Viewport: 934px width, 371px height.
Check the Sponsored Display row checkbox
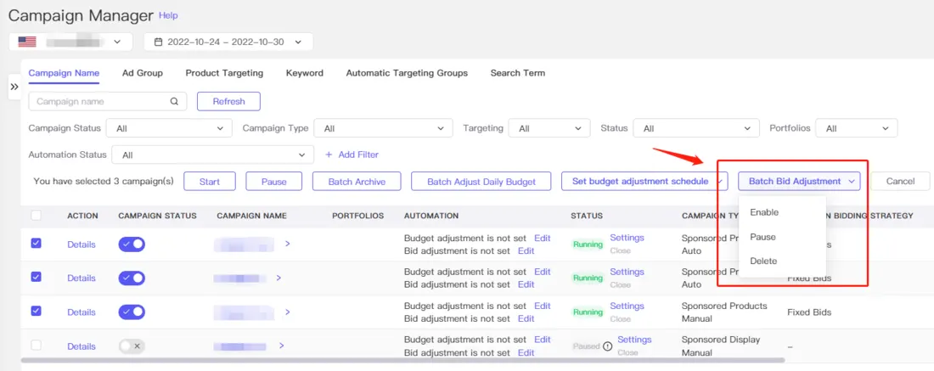point(36,346)
